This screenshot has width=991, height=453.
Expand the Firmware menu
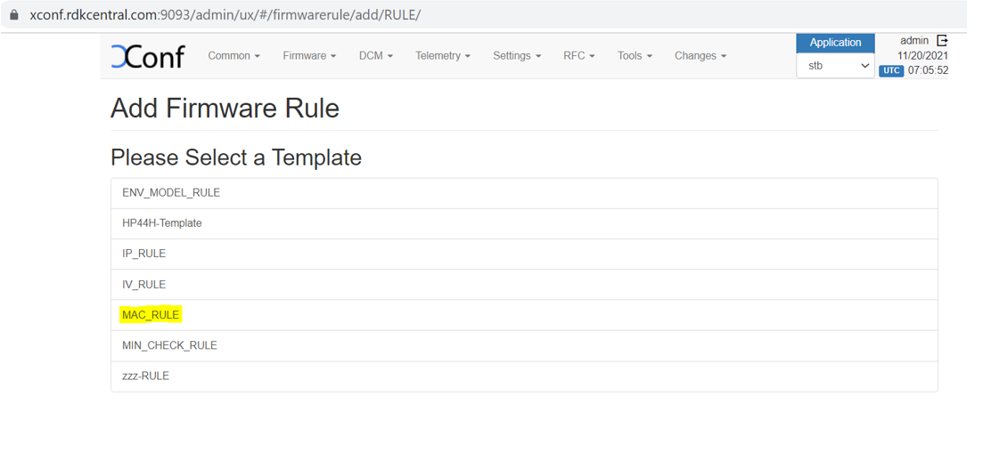(309, 56)
